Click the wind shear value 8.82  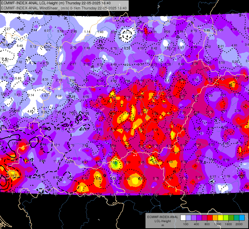pos(56,178)
